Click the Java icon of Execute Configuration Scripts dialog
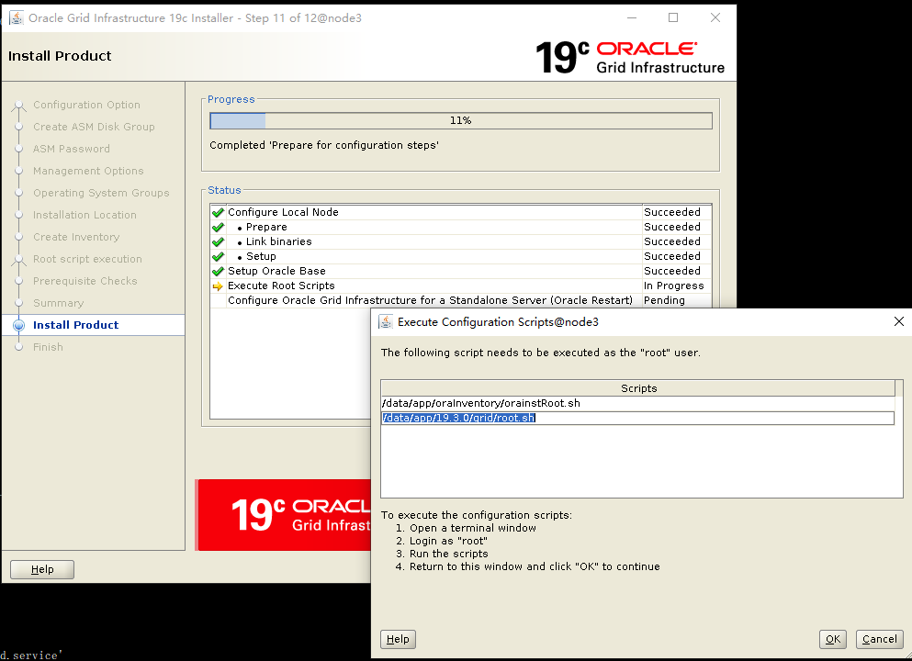 pyautogui.click(x=386, y=321)
